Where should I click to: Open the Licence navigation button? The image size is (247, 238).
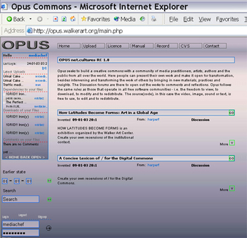click(x=118, y=46)
